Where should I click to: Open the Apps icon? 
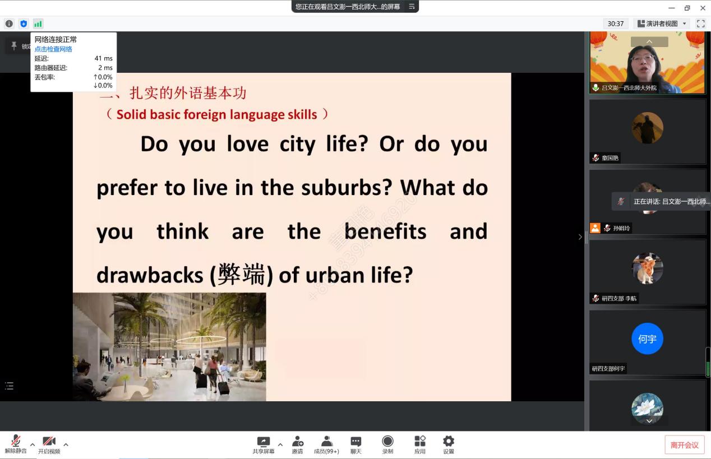click(x=419, y=444)
